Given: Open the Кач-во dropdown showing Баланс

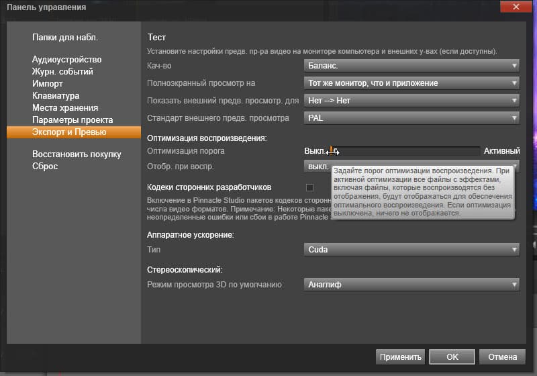Looking at the screenshot, I should (x=411, y=65).
